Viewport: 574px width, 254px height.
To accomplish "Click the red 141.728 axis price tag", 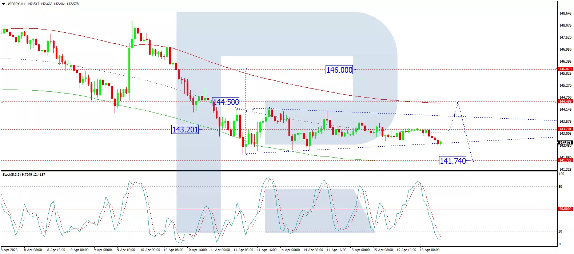I will pos(565,160).
